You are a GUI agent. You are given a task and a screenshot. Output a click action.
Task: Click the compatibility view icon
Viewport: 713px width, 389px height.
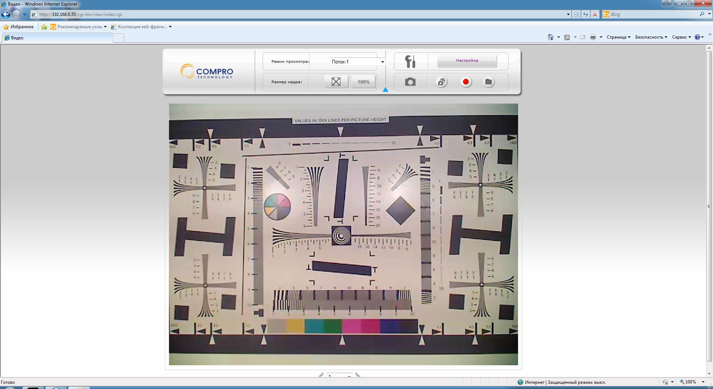tap(576, 14)
